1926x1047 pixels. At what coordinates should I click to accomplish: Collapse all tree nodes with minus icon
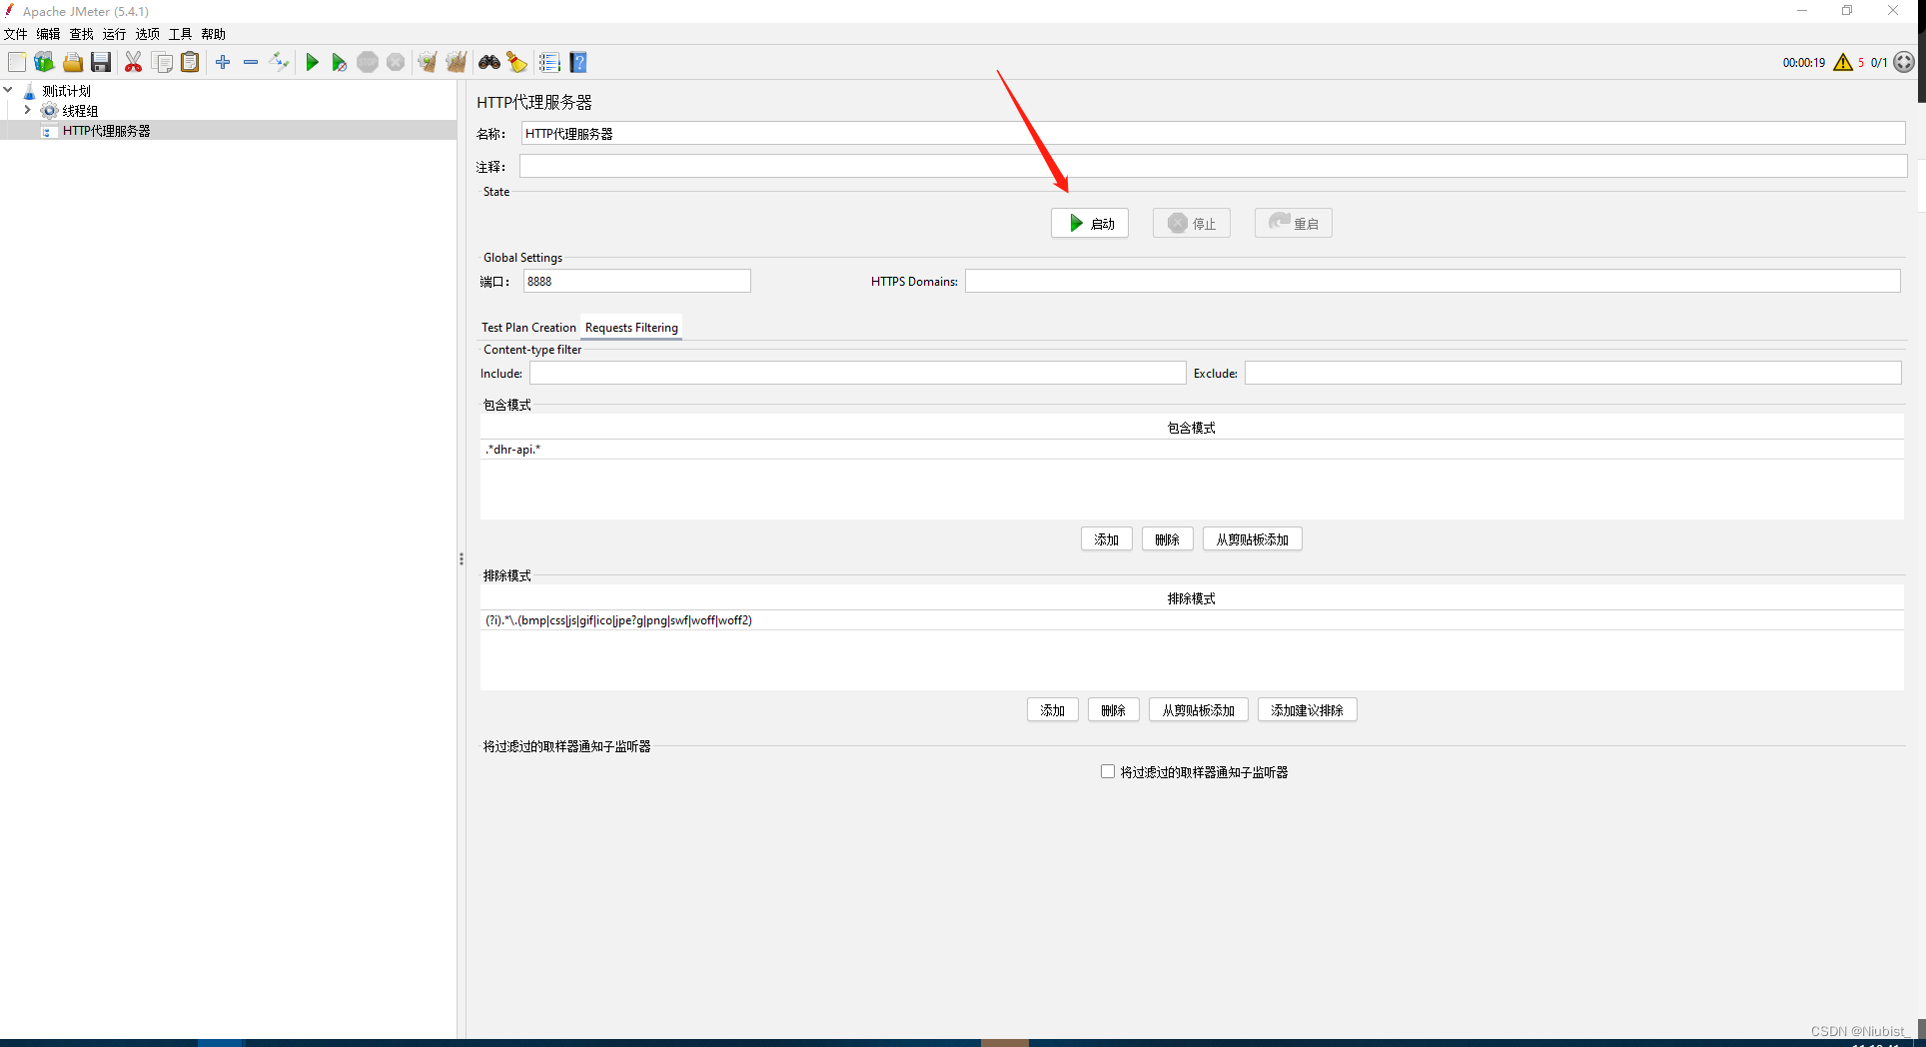[251, 62]
